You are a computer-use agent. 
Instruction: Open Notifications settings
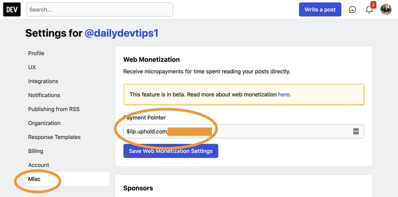(44, 95)
